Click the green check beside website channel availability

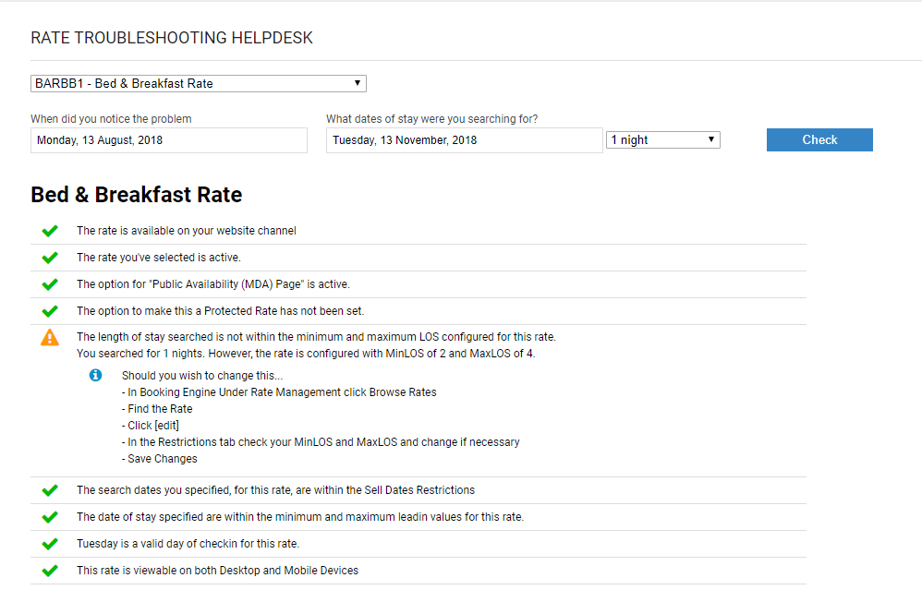coord(50,231)
